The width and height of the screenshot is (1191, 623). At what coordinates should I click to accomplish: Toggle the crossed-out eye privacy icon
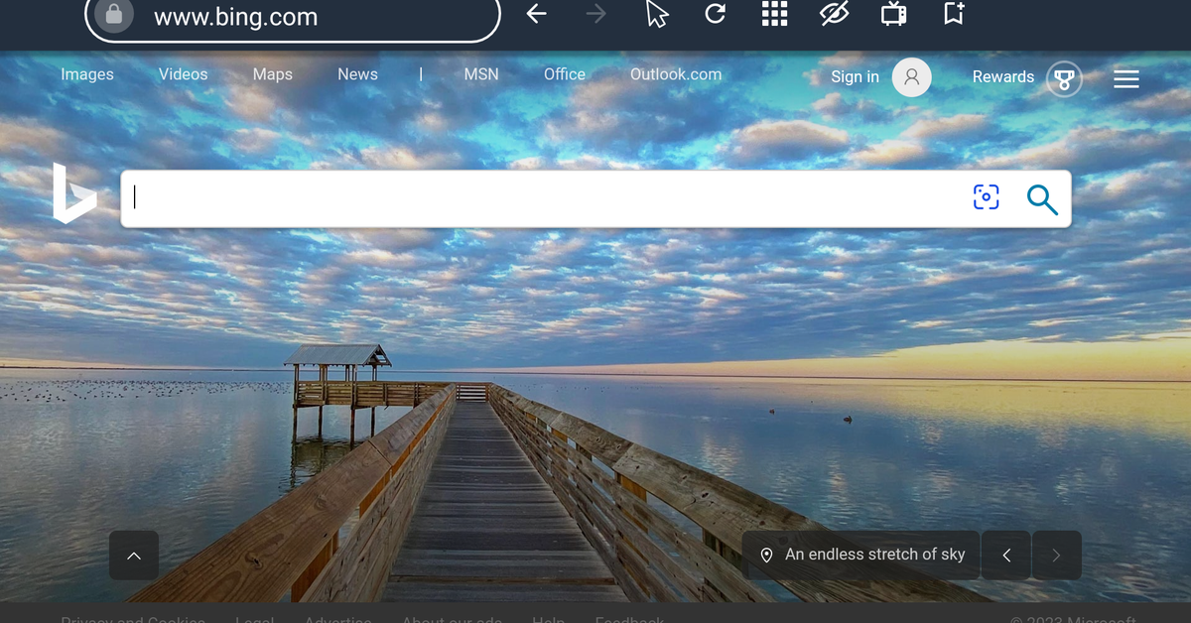coord(835,14)
